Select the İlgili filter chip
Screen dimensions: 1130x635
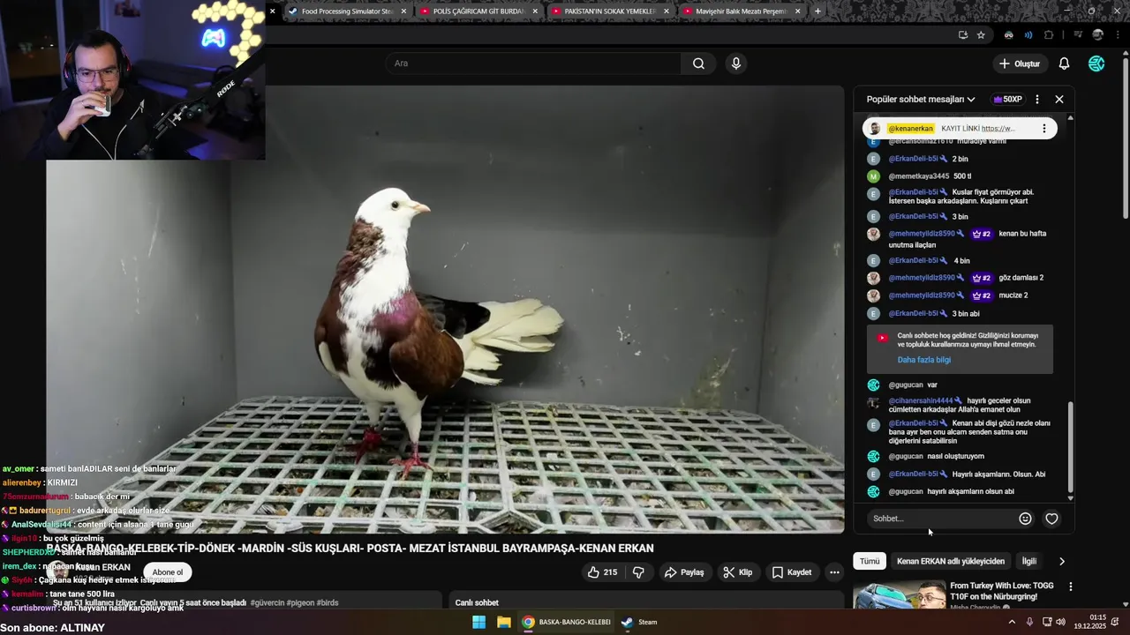coord(1029,561)
